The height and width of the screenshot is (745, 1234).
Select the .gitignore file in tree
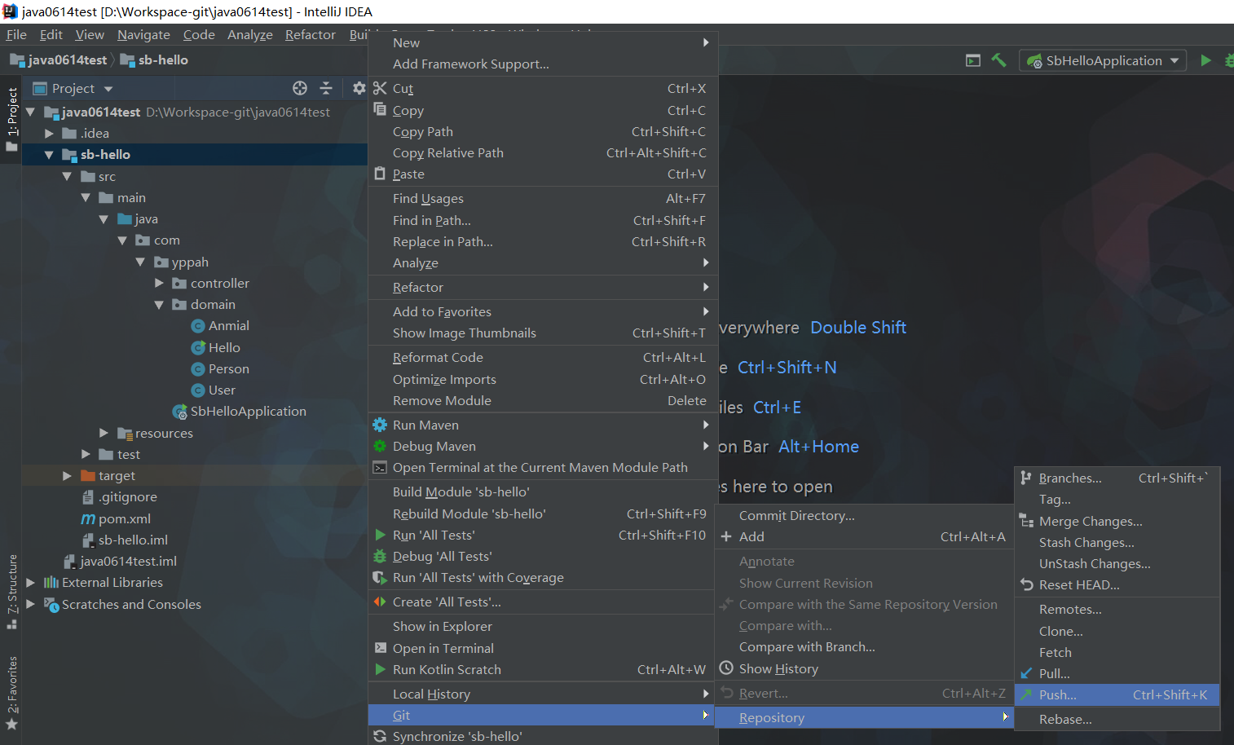coord(128,497)
